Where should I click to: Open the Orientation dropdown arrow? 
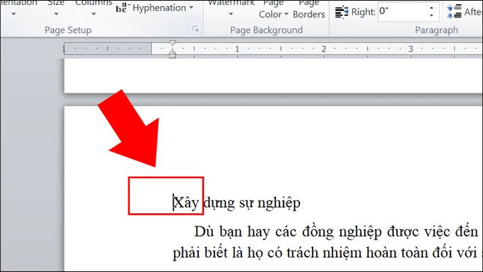pyautogui.click(x=14, y=14)
